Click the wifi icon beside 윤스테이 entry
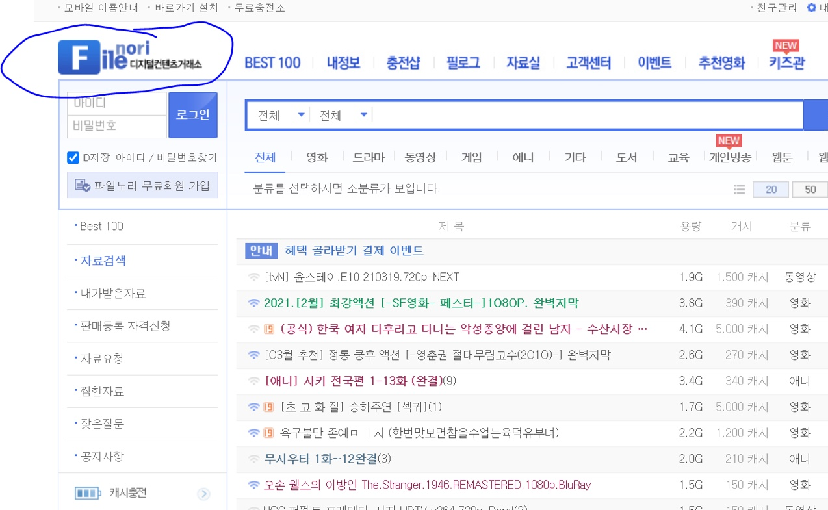 tap(254, 277)
